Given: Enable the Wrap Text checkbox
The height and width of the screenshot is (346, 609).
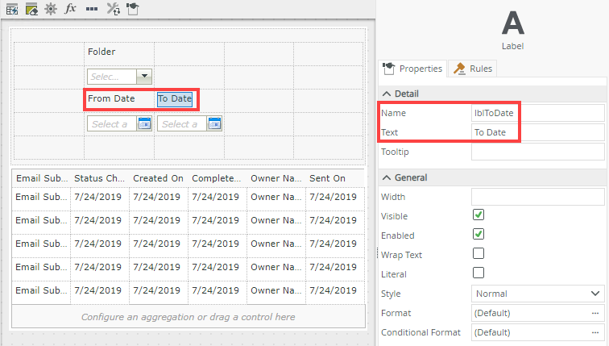Looking at the screenshot, I should tap(478, 253).
